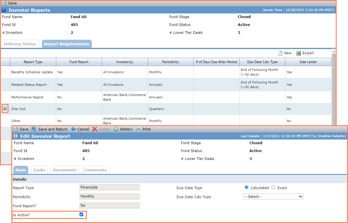
Task: Click the Print printer icon
Action: (x=138, y=129)
